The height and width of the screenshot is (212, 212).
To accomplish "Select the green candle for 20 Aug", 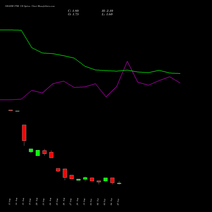I will point(38,153).
